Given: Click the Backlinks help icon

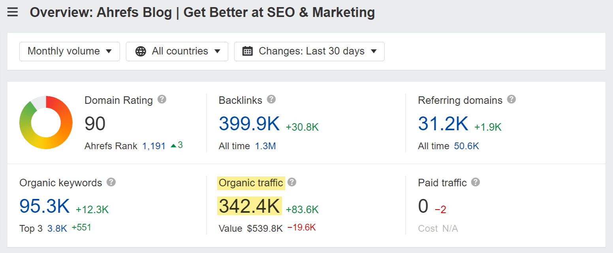Looking at the screenshot, I should pos(271,100).
